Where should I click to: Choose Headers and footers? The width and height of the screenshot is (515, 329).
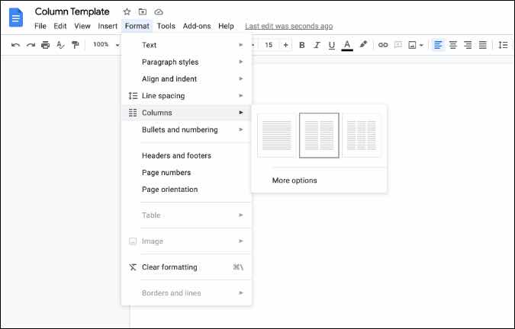pyautogui.click(x=186, y=155)
